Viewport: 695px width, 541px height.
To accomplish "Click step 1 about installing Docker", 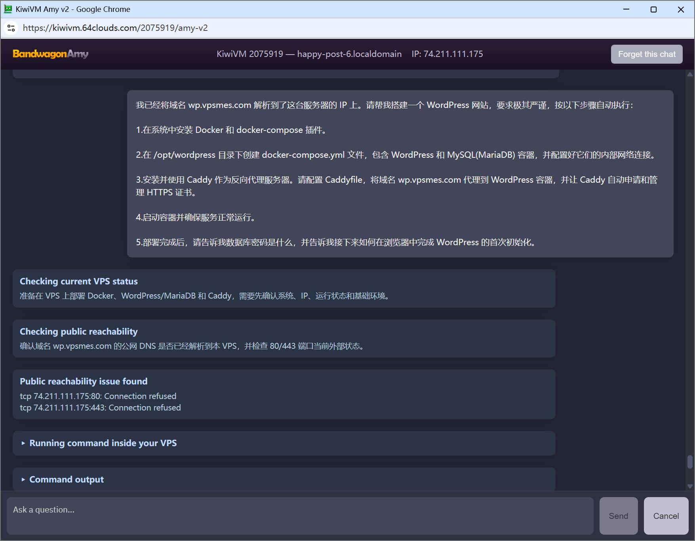I will pos(232,130).
